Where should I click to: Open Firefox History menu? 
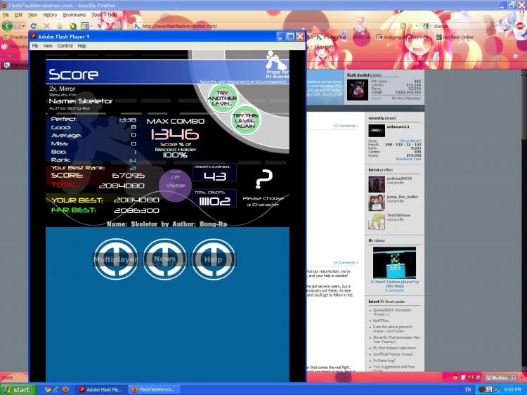(50, 15)
